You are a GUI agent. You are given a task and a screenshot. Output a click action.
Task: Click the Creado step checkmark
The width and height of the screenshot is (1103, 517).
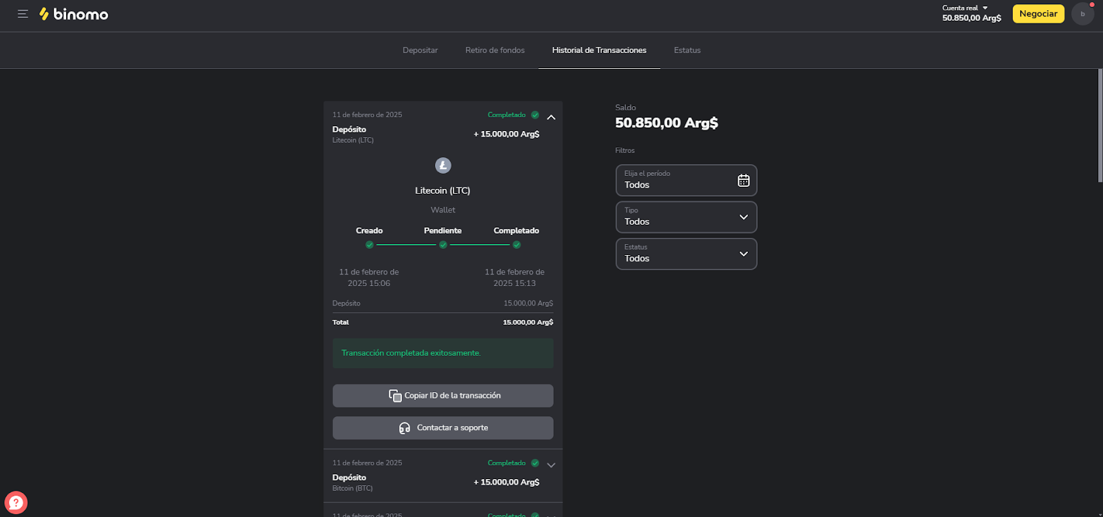(x=370, y=245)
